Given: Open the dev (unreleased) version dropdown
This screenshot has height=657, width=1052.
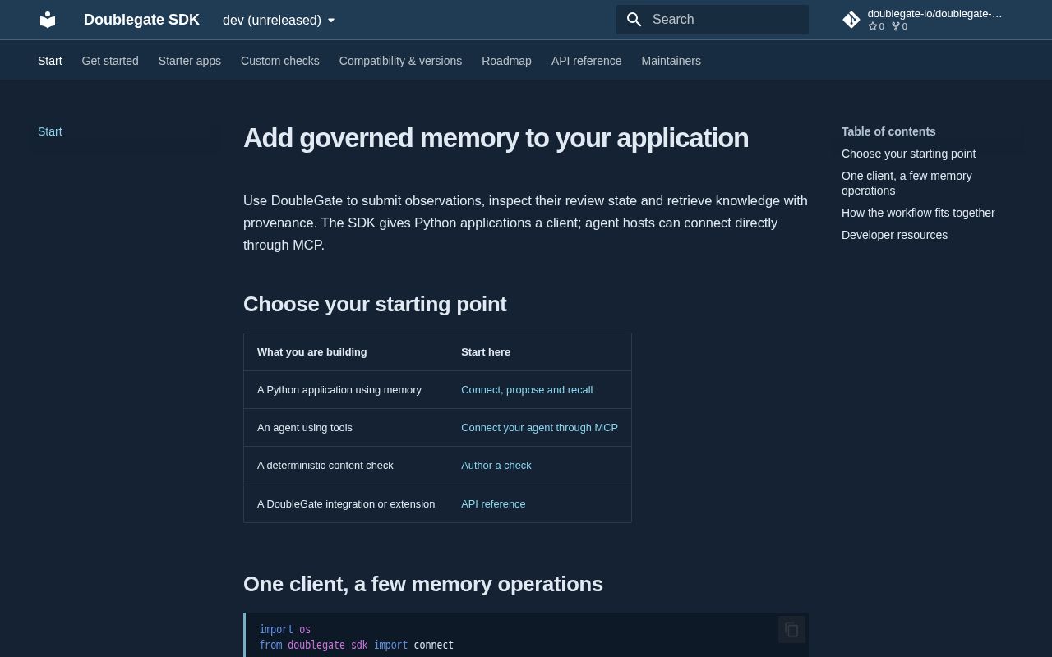Looking at the screenshot, I should point(279,20).
